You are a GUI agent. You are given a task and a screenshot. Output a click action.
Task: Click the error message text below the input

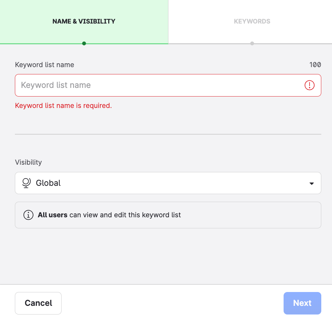[x=63, y=106]
